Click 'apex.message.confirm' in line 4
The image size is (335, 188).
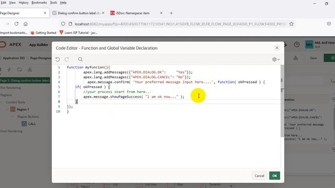108,82
